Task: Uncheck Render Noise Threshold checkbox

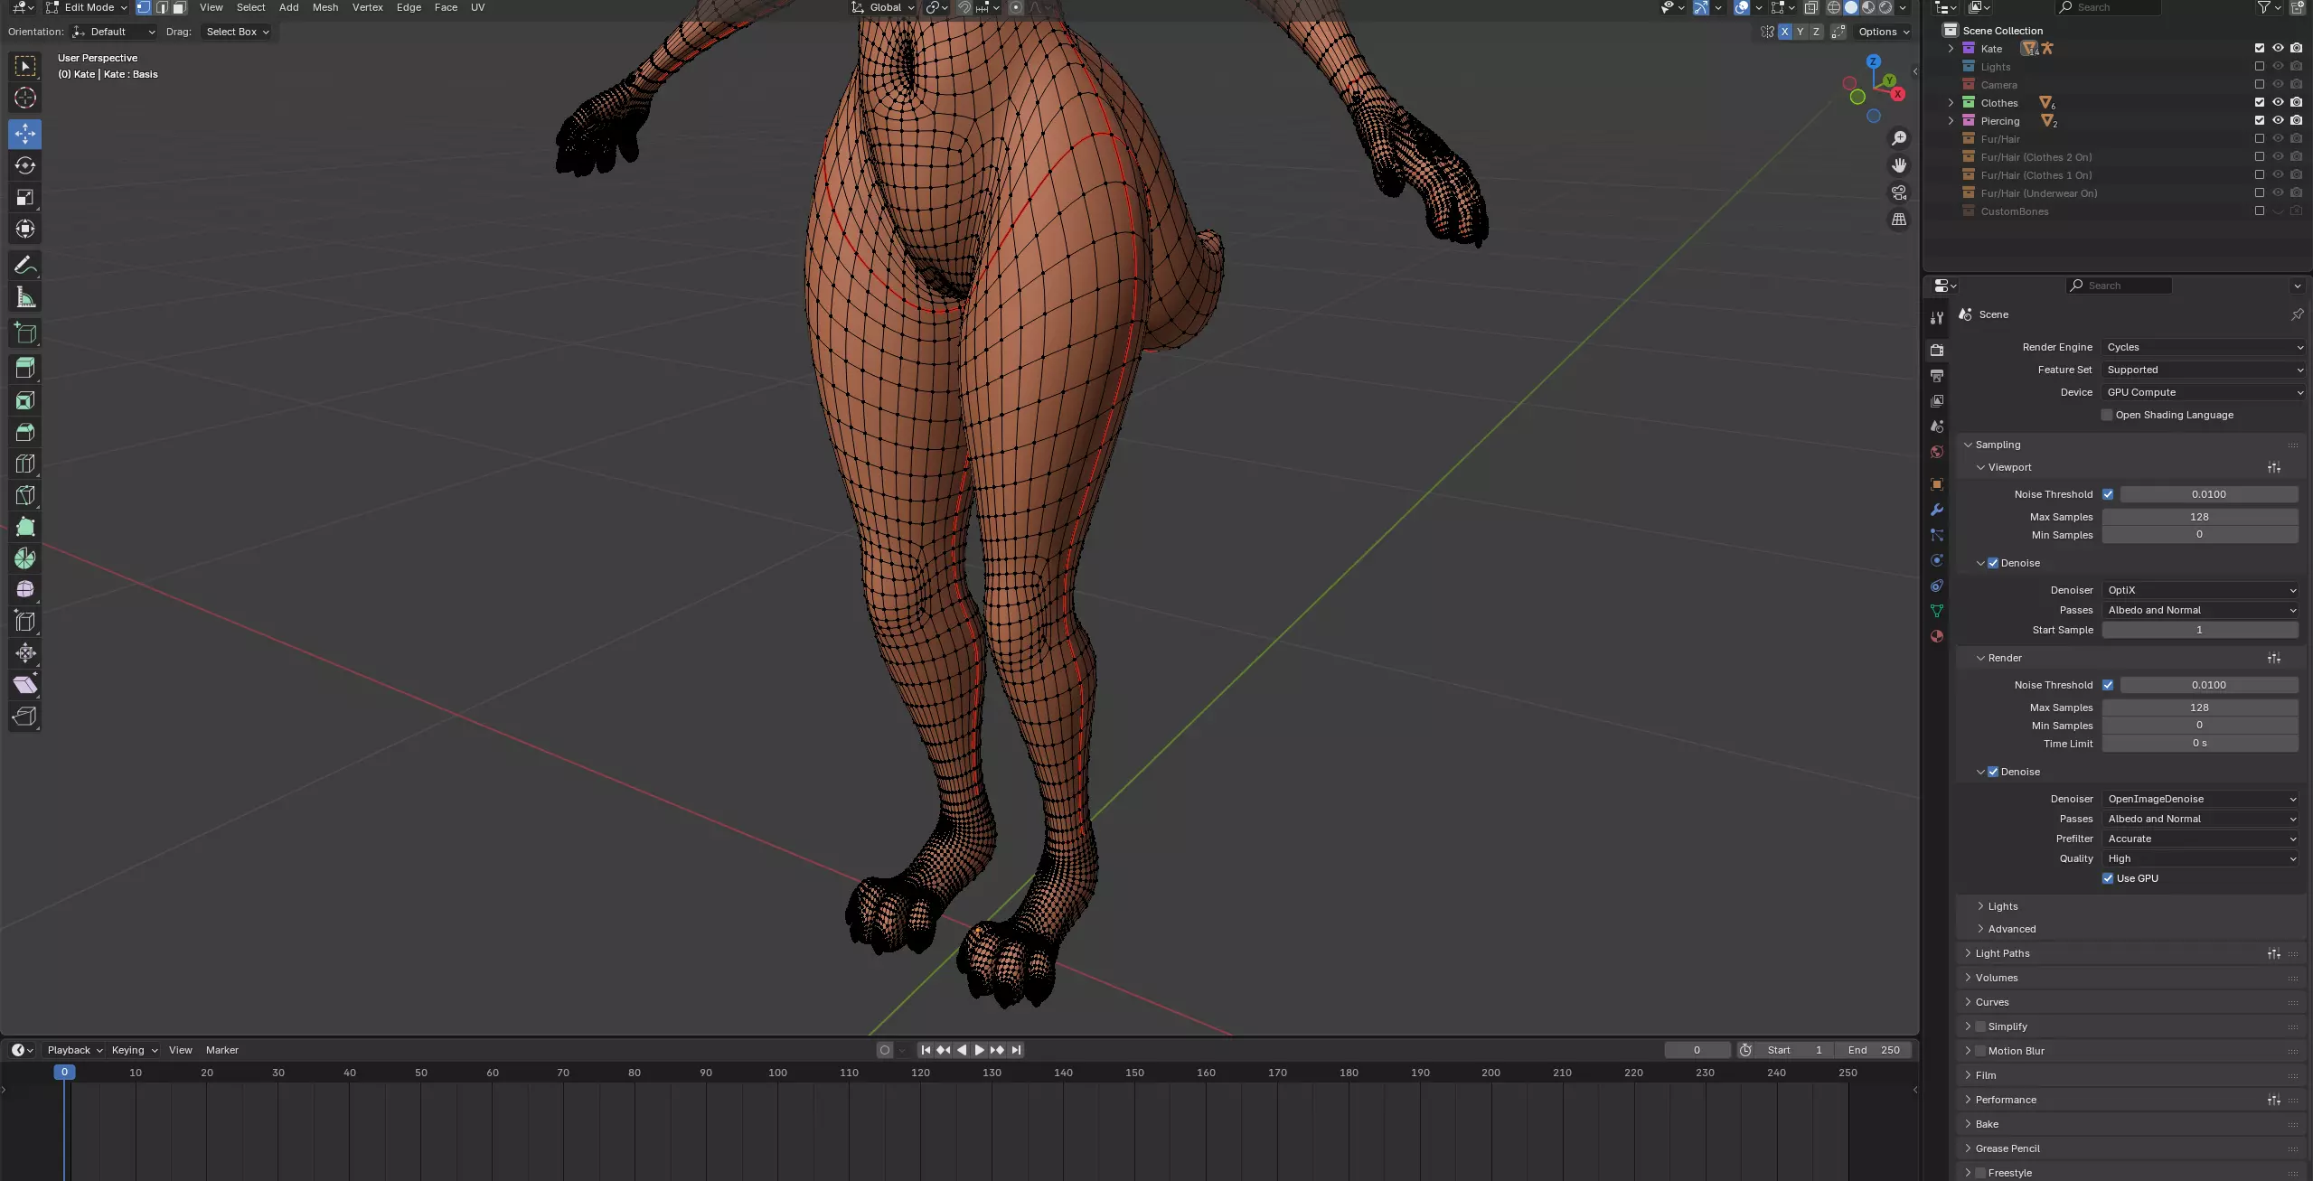Action: [x=2108, y=685]
